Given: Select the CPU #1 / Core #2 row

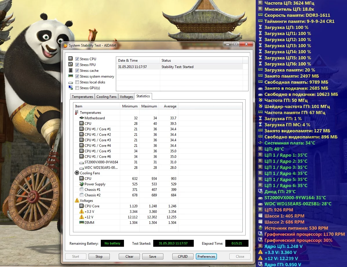Looking at the screenshot, I should click(x=126, y=134).
